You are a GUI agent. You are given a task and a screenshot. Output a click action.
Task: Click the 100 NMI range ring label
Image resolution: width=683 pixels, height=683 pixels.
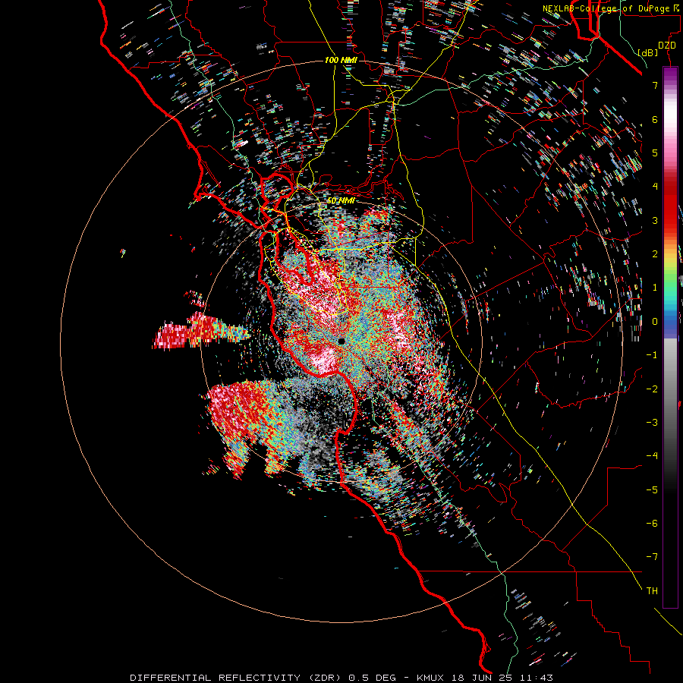341,60
